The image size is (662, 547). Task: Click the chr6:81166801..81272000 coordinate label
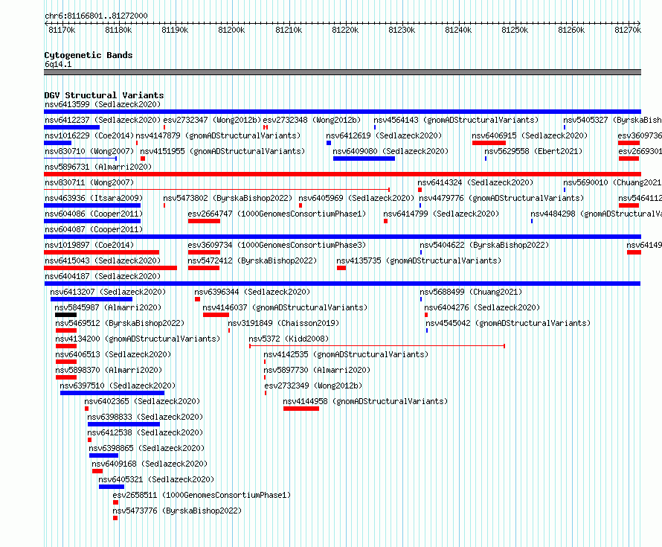[x=96, y=16]
